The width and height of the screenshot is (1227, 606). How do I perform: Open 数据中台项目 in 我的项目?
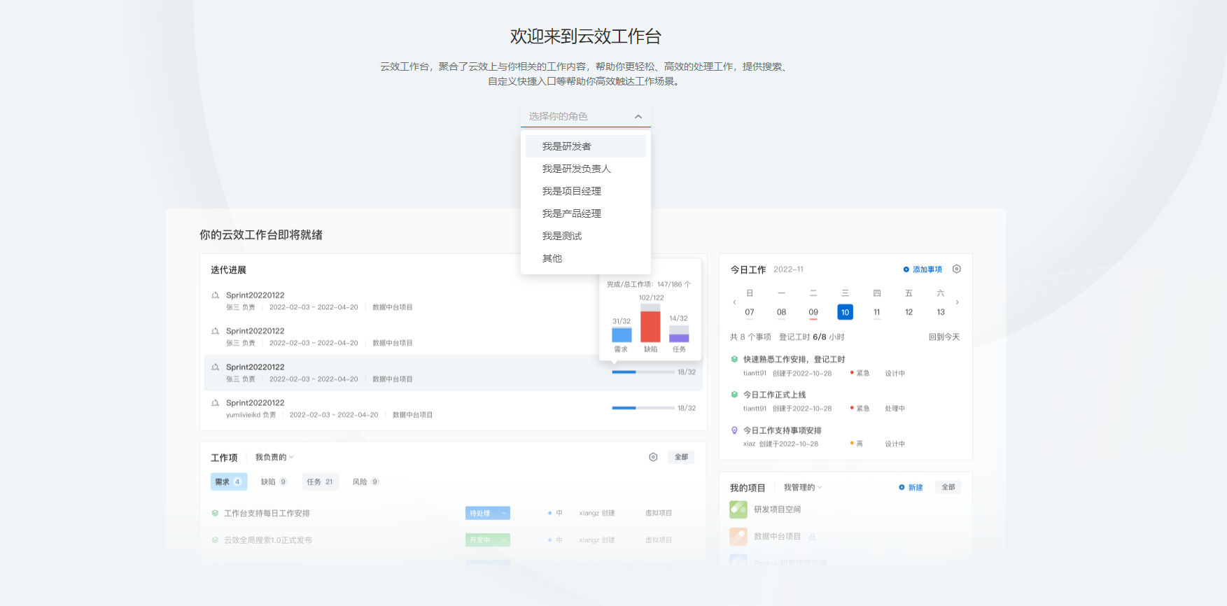coord(777,536)
